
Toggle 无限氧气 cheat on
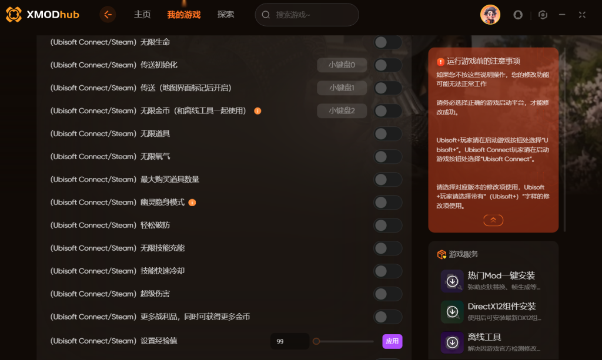point(388,156)
